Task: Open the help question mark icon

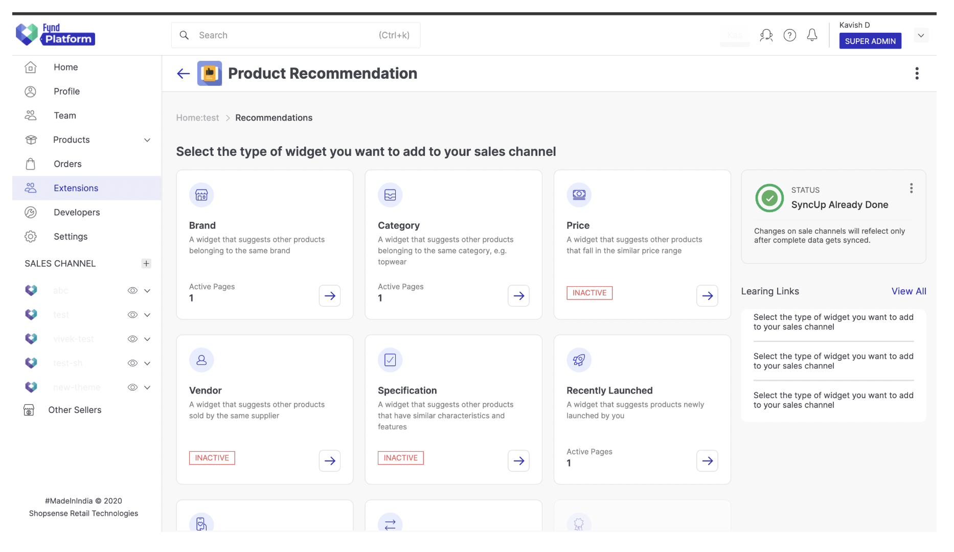Action: pos(790,35)
